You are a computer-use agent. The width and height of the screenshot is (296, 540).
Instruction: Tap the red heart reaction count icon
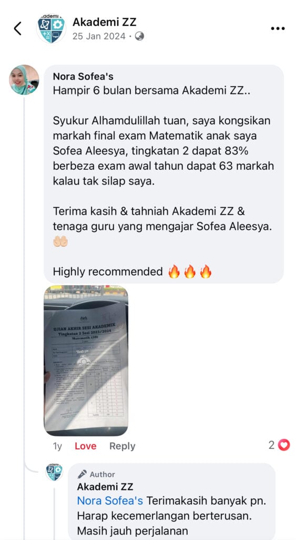click(283, 445)
